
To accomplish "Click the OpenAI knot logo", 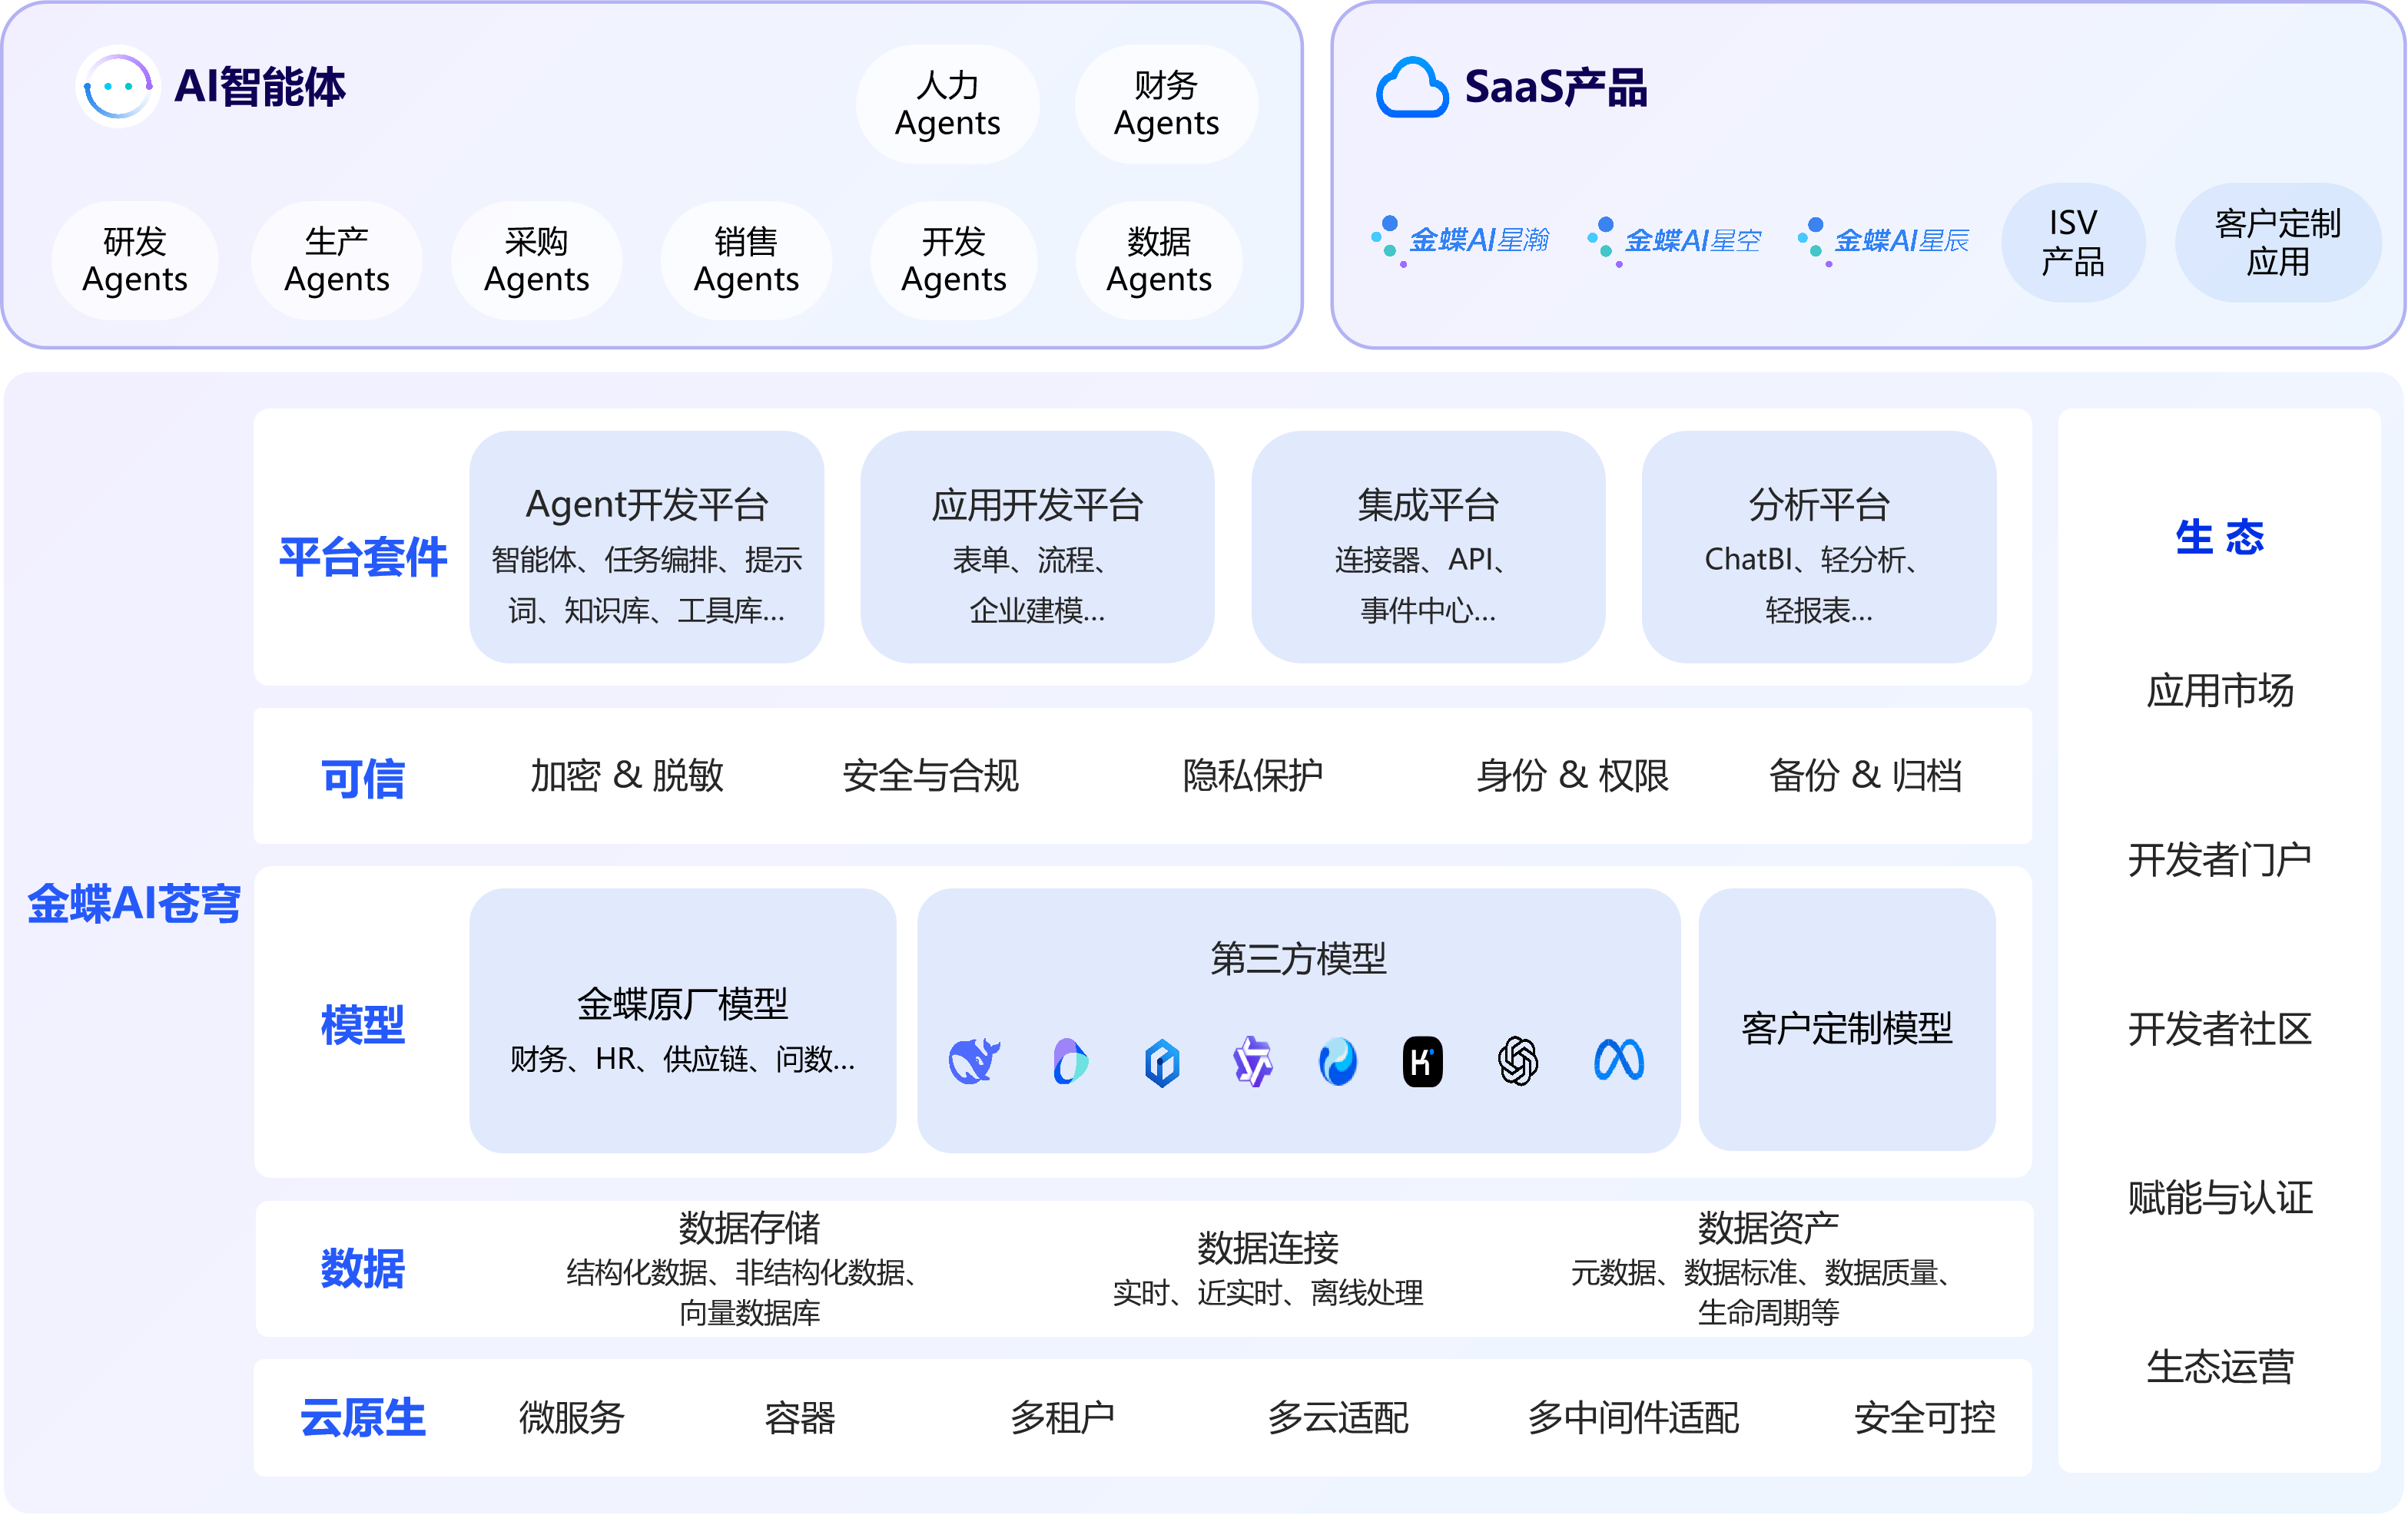I will point(1518,1061).
